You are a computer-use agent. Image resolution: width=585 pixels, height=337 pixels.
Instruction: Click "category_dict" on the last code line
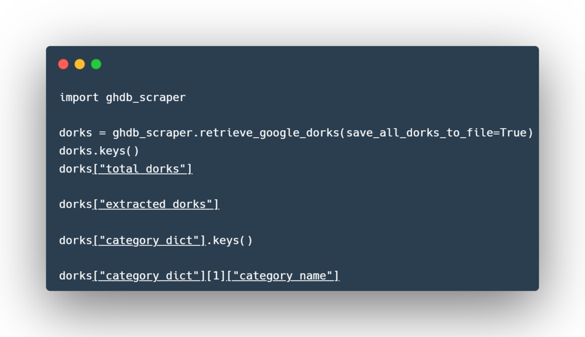coord(149,276)
